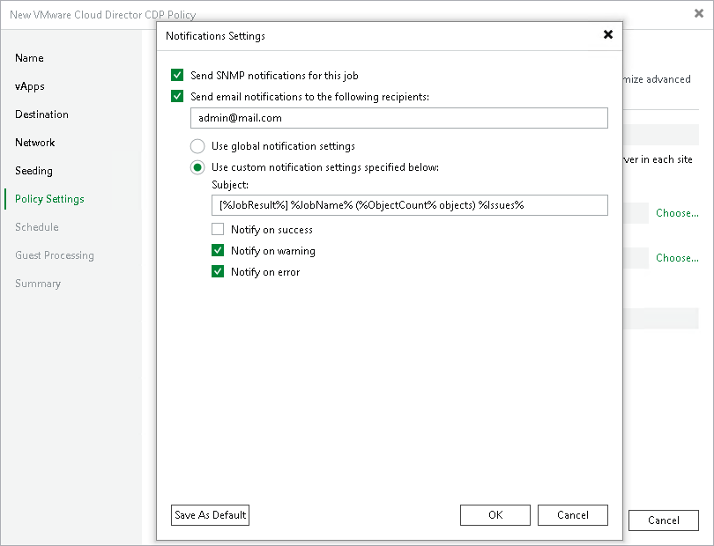Toggle Send email notifications to recipients checkbox
Viewport: 714px width, 546px height.
177,96
